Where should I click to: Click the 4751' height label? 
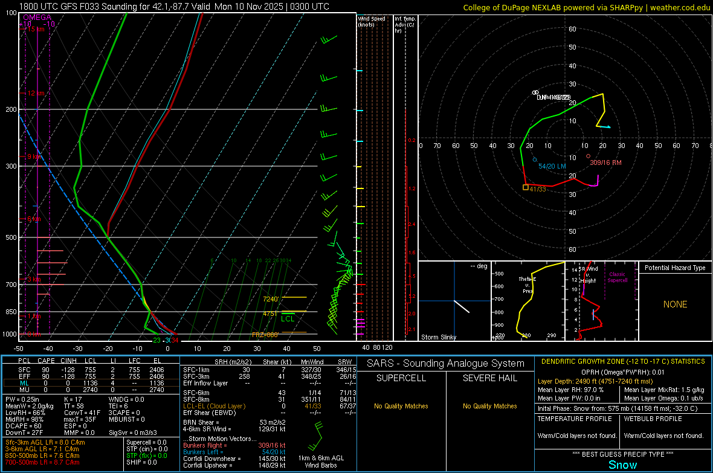tap(270, 314)
